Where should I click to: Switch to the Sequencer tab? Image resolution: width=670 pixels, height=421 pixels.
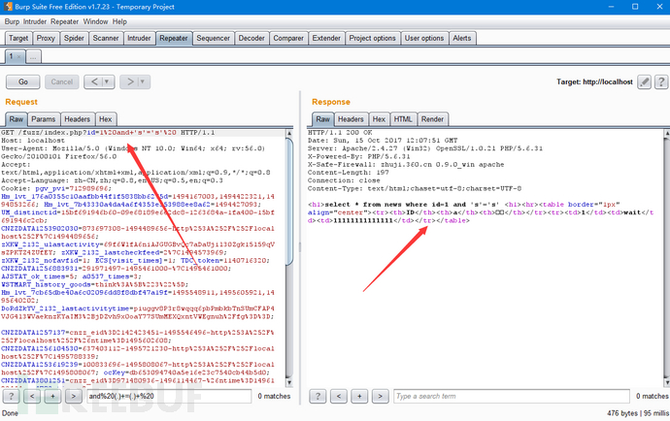(214, 38)
